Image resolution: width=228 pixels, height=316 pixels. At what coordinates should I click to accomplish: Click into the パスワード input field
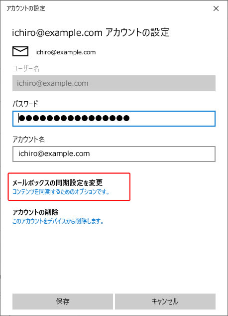(114, 119)
